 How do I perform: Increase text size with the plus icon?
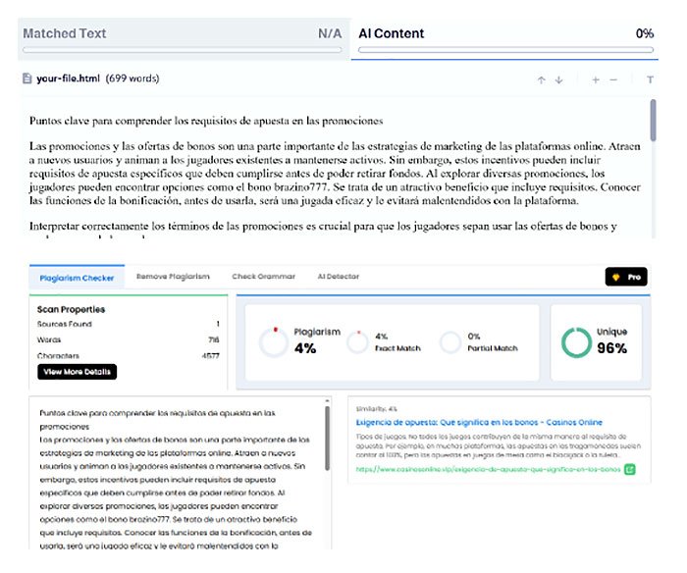596,79
